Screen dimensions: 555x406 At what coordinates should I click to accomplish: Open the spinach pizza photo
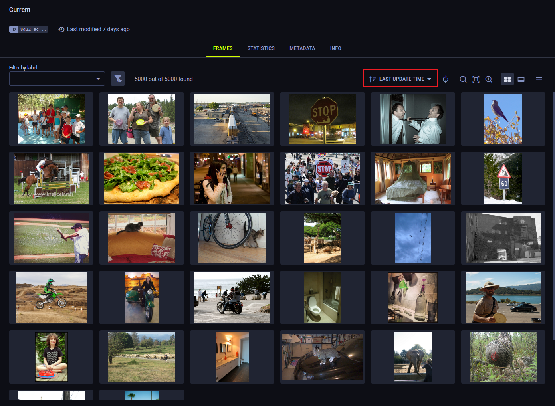(x=142, y=178)
